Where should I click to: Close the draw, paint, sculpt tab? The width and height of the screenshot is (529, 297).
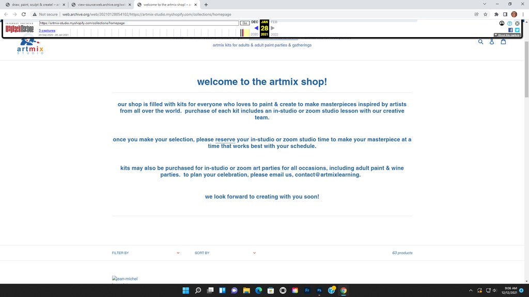coord(64,5)
